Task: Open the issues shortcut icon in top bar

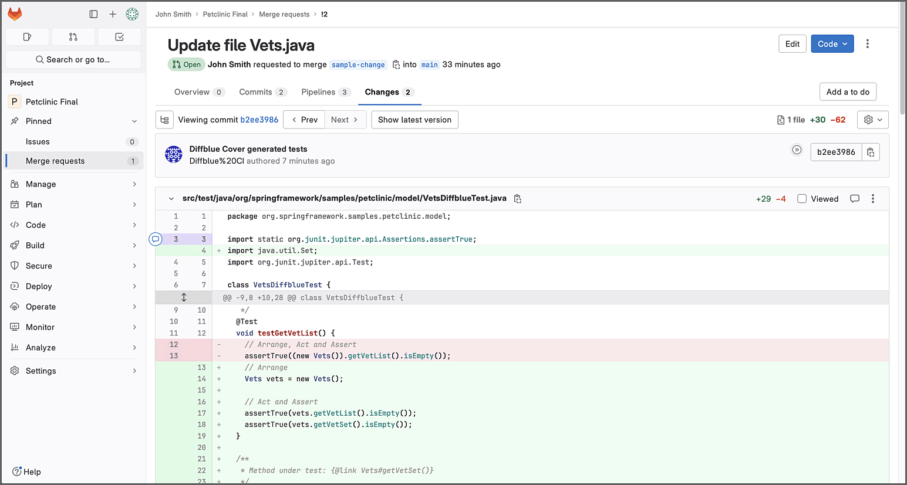Action: pyautogui.click(x=27, y=36)
